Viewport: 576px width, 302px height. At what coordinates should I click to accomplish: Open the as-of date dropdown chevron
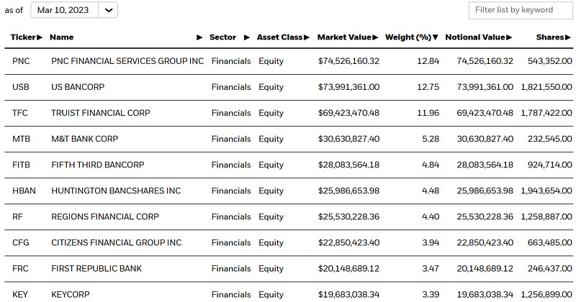click(x=109, y=10)
